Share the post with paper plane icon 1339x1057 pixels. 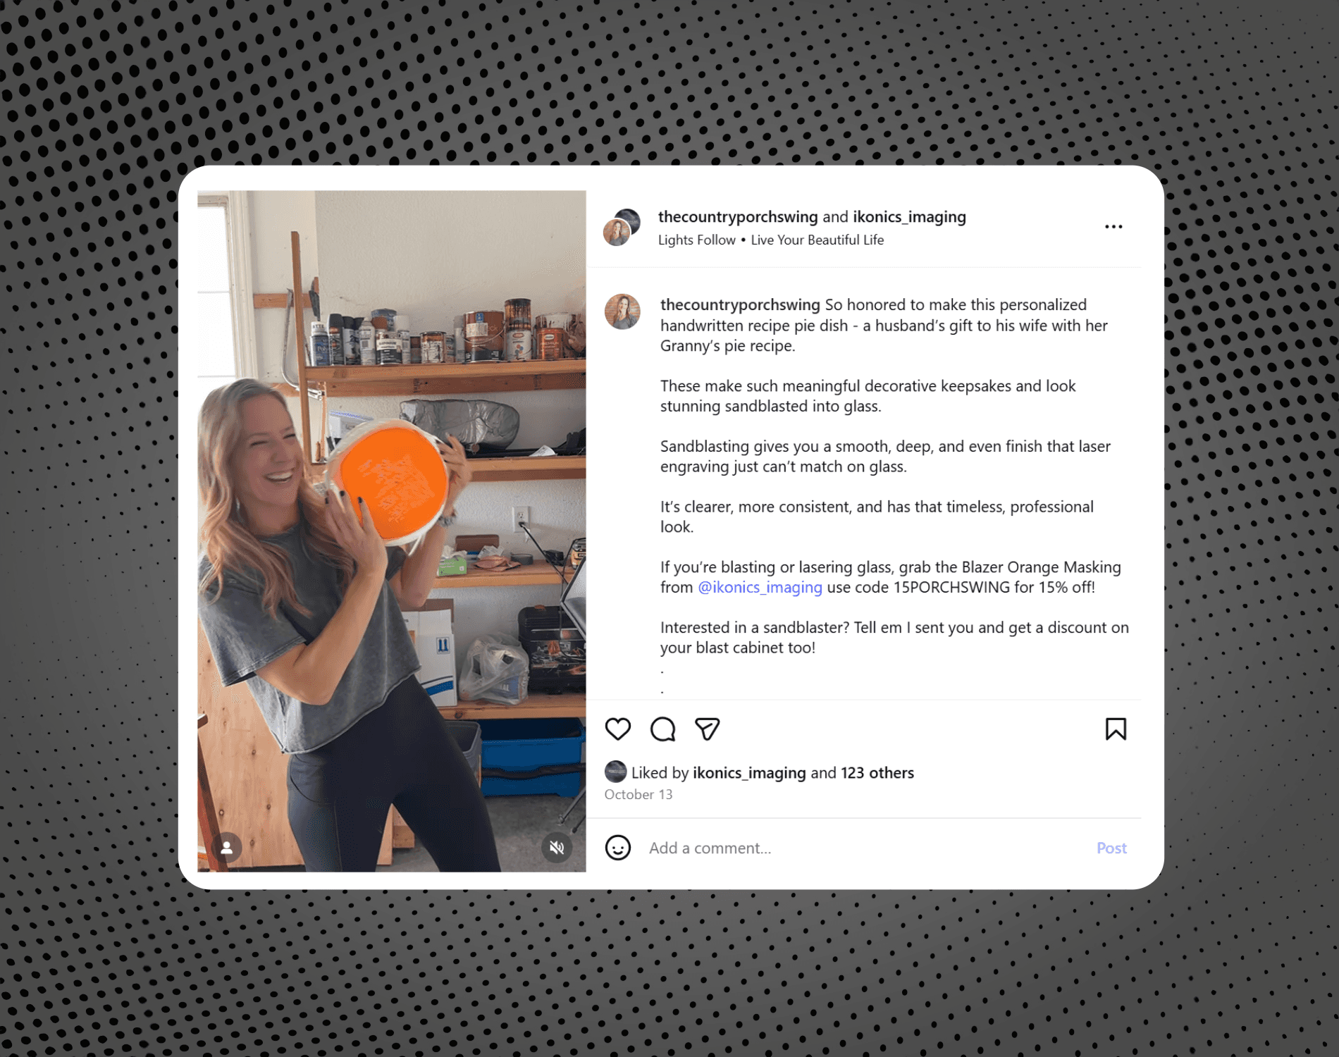[707, 729]
